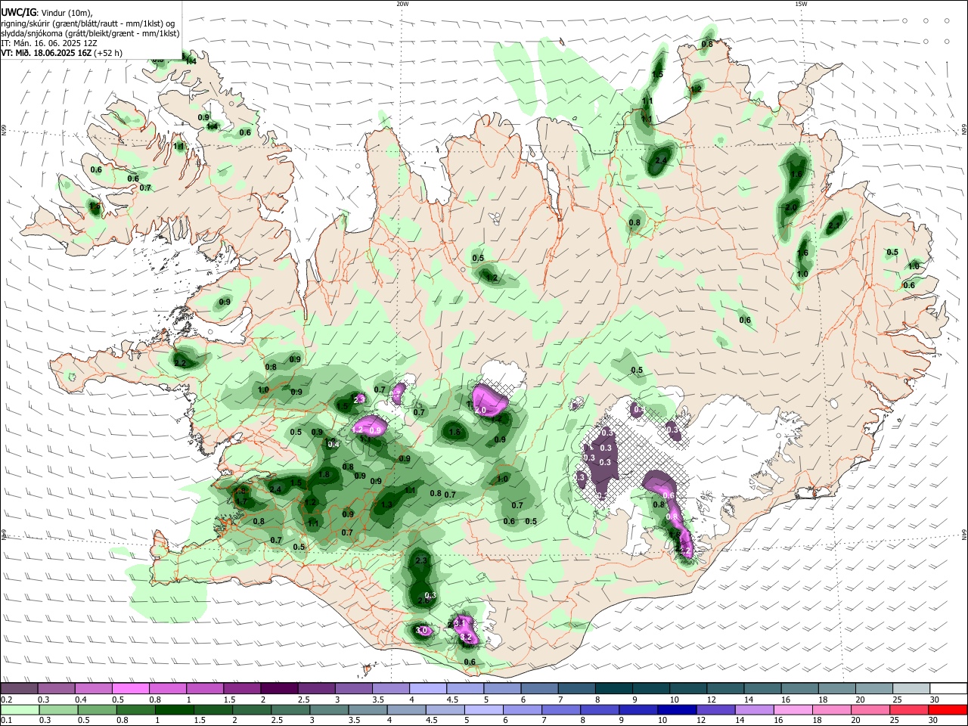The height and width of the screenshot is (726, 968).
Task: Pick the 0.8 magenta swatch in upper legend
Action: click(x=167, y=688)
